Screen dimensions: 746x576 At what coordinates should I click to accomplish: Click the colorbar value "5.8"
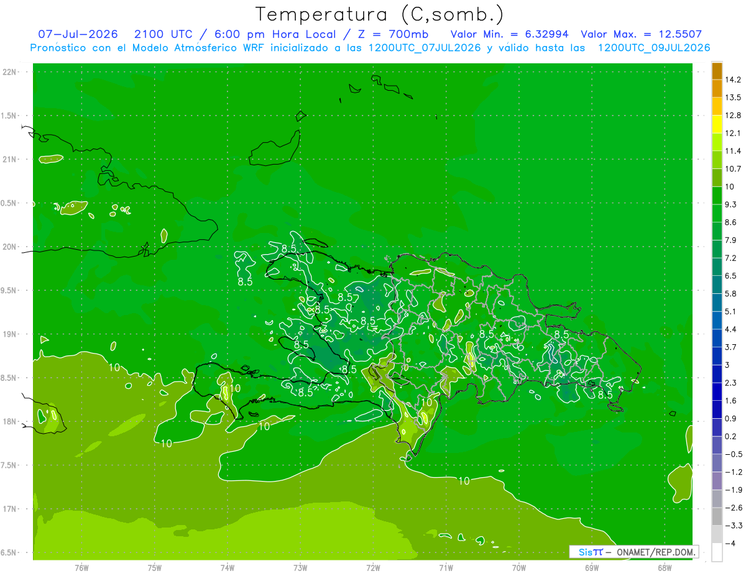pos(731,294)
